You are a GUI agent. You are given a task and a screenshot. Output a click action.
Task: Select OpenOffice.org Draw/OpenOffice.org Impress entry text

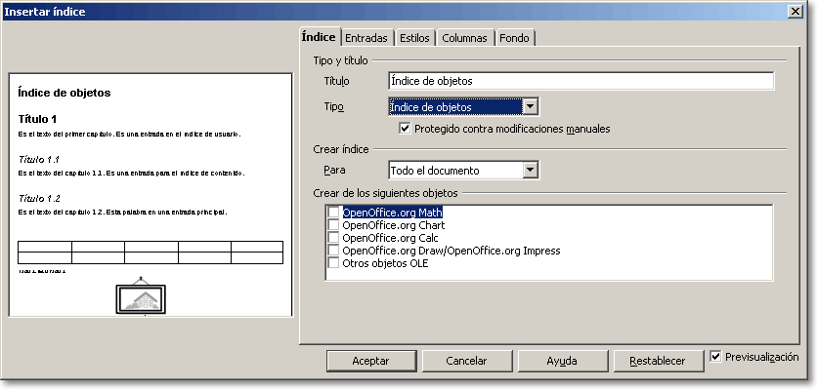click(x=451, y=251)
